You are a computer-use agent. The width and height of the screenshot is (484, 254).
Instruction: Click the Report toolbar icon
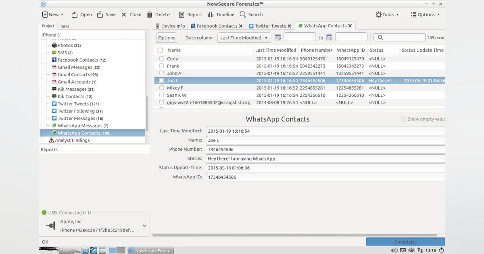[182, 15]
